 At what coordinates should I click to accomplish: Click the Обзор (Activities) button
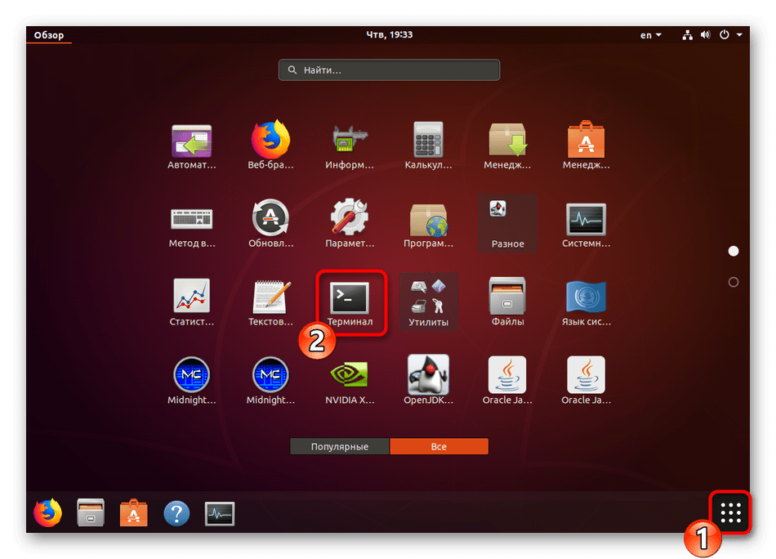[48, 35]
